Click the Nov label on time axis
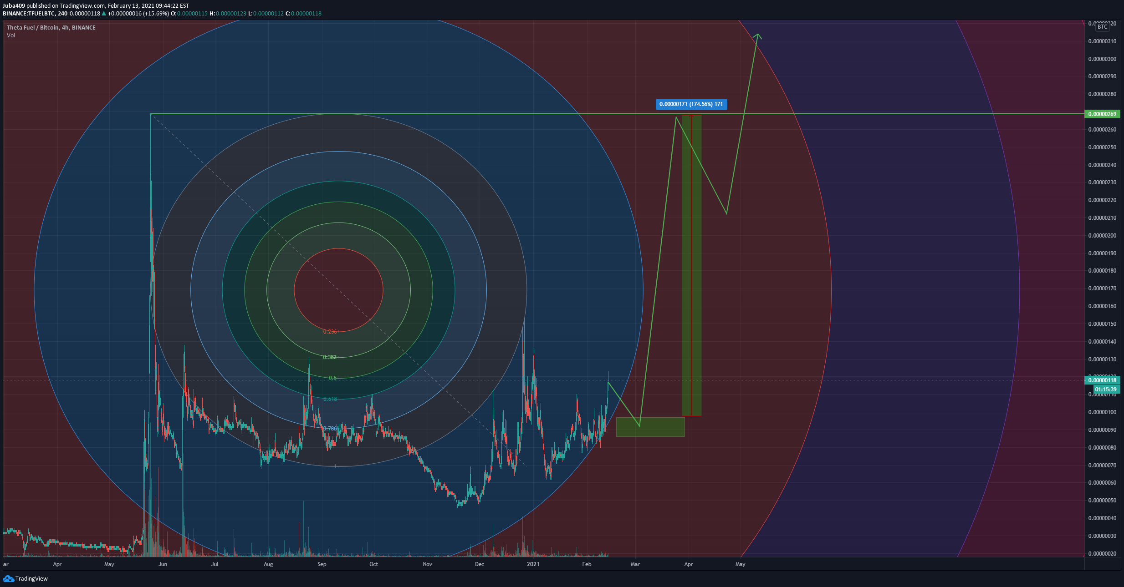Image resolution: width=1124 pixels, height=587 pixels. (x=427, y=564)
